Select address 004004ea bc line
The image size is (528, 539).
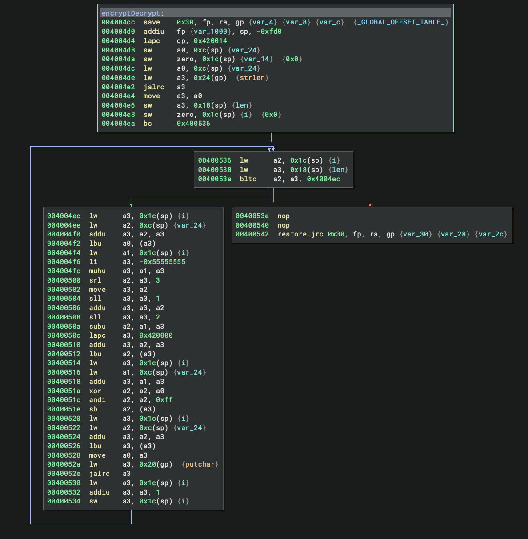click(118, 124)
